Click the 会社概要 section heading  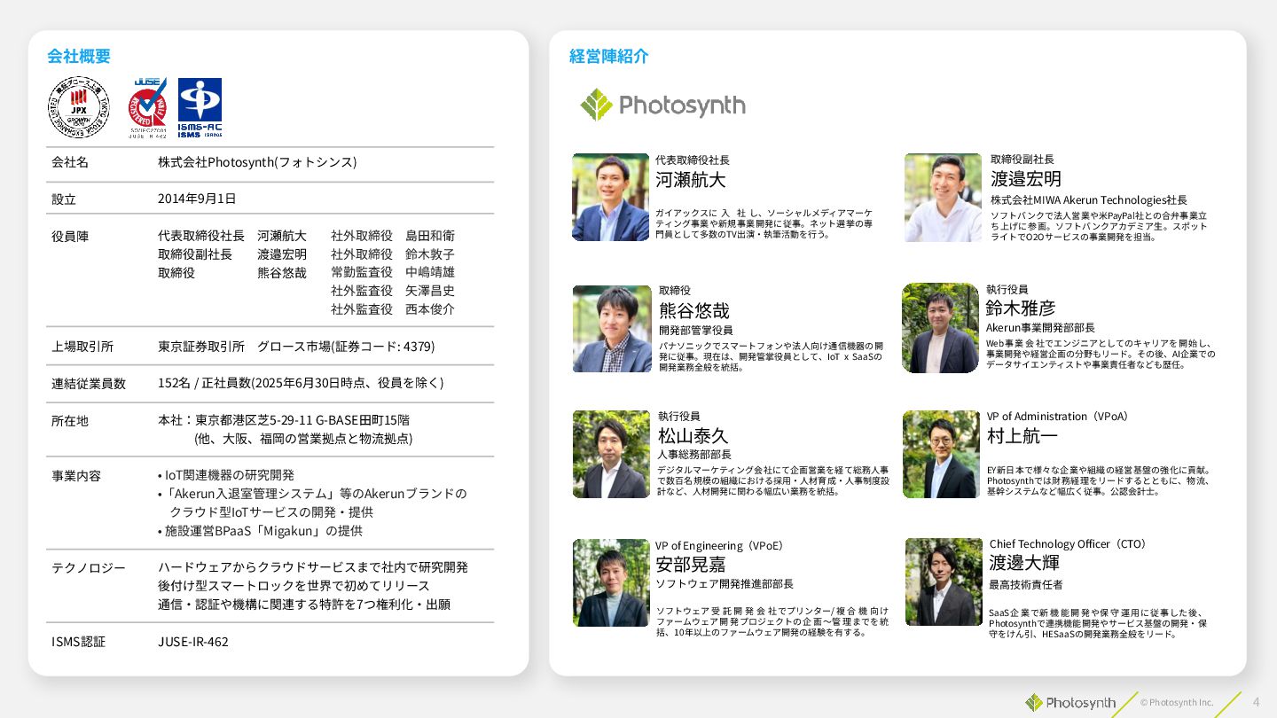[x=79, y=56]
